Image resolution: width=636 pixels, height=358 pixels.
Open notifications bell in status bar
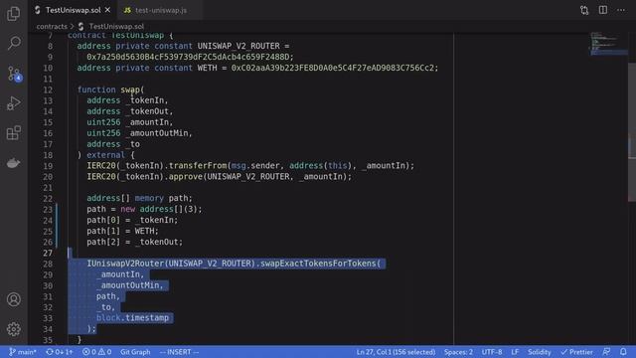pos(623,352)
